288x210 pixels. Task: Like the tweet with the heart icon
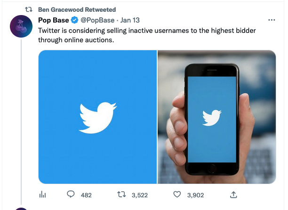(177, 194)
